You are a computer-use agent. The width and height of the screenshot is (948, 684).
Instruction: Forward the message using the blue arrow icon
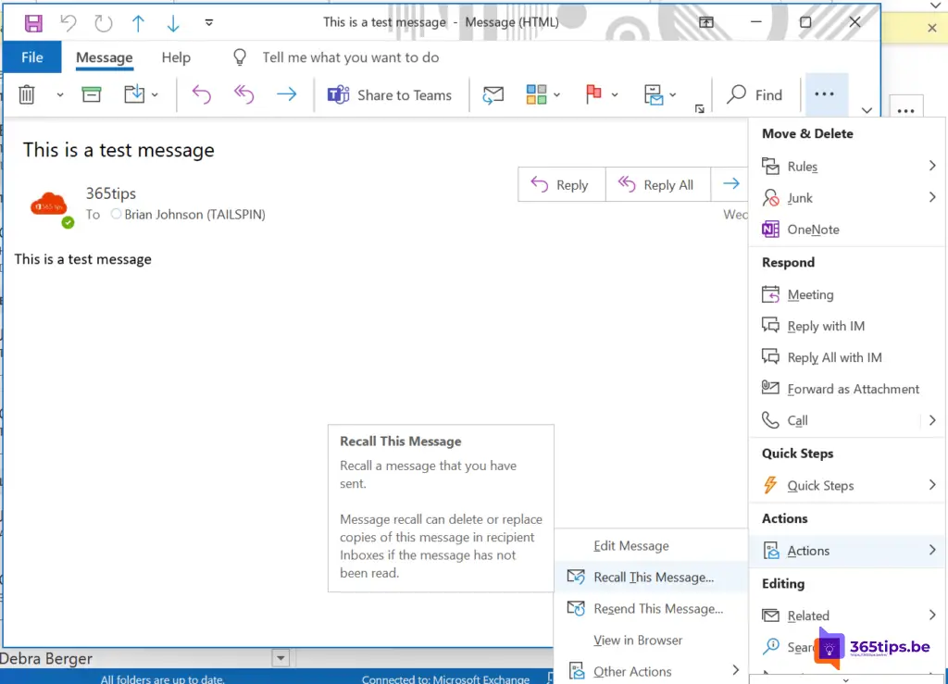point(288,94)
